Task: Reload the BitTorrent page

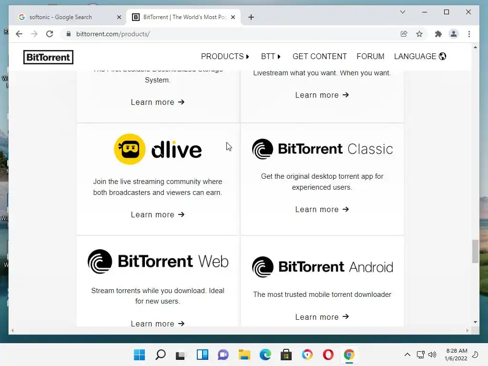Action: [50, 34]
